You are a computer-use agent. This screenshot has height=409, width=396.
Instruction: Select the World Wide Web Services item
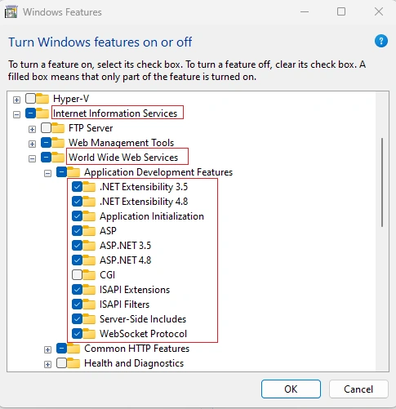[123, 158]
